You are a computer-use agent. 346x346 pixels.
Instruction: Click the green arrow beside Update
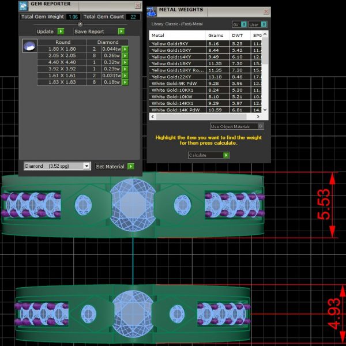(61, 31)
